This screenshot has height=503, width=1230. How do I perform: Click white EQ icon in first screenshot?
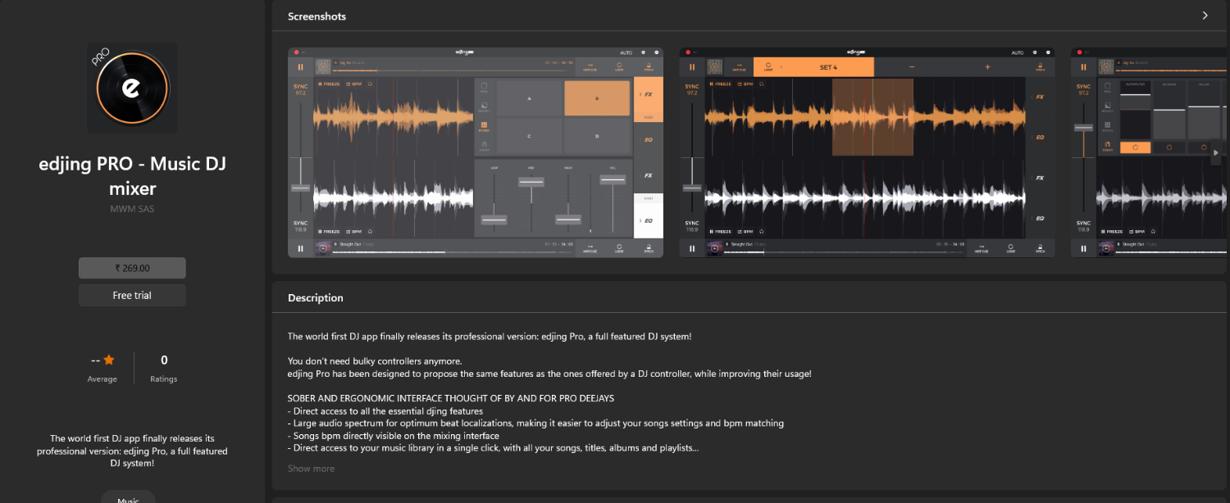[x=648, y=220]
